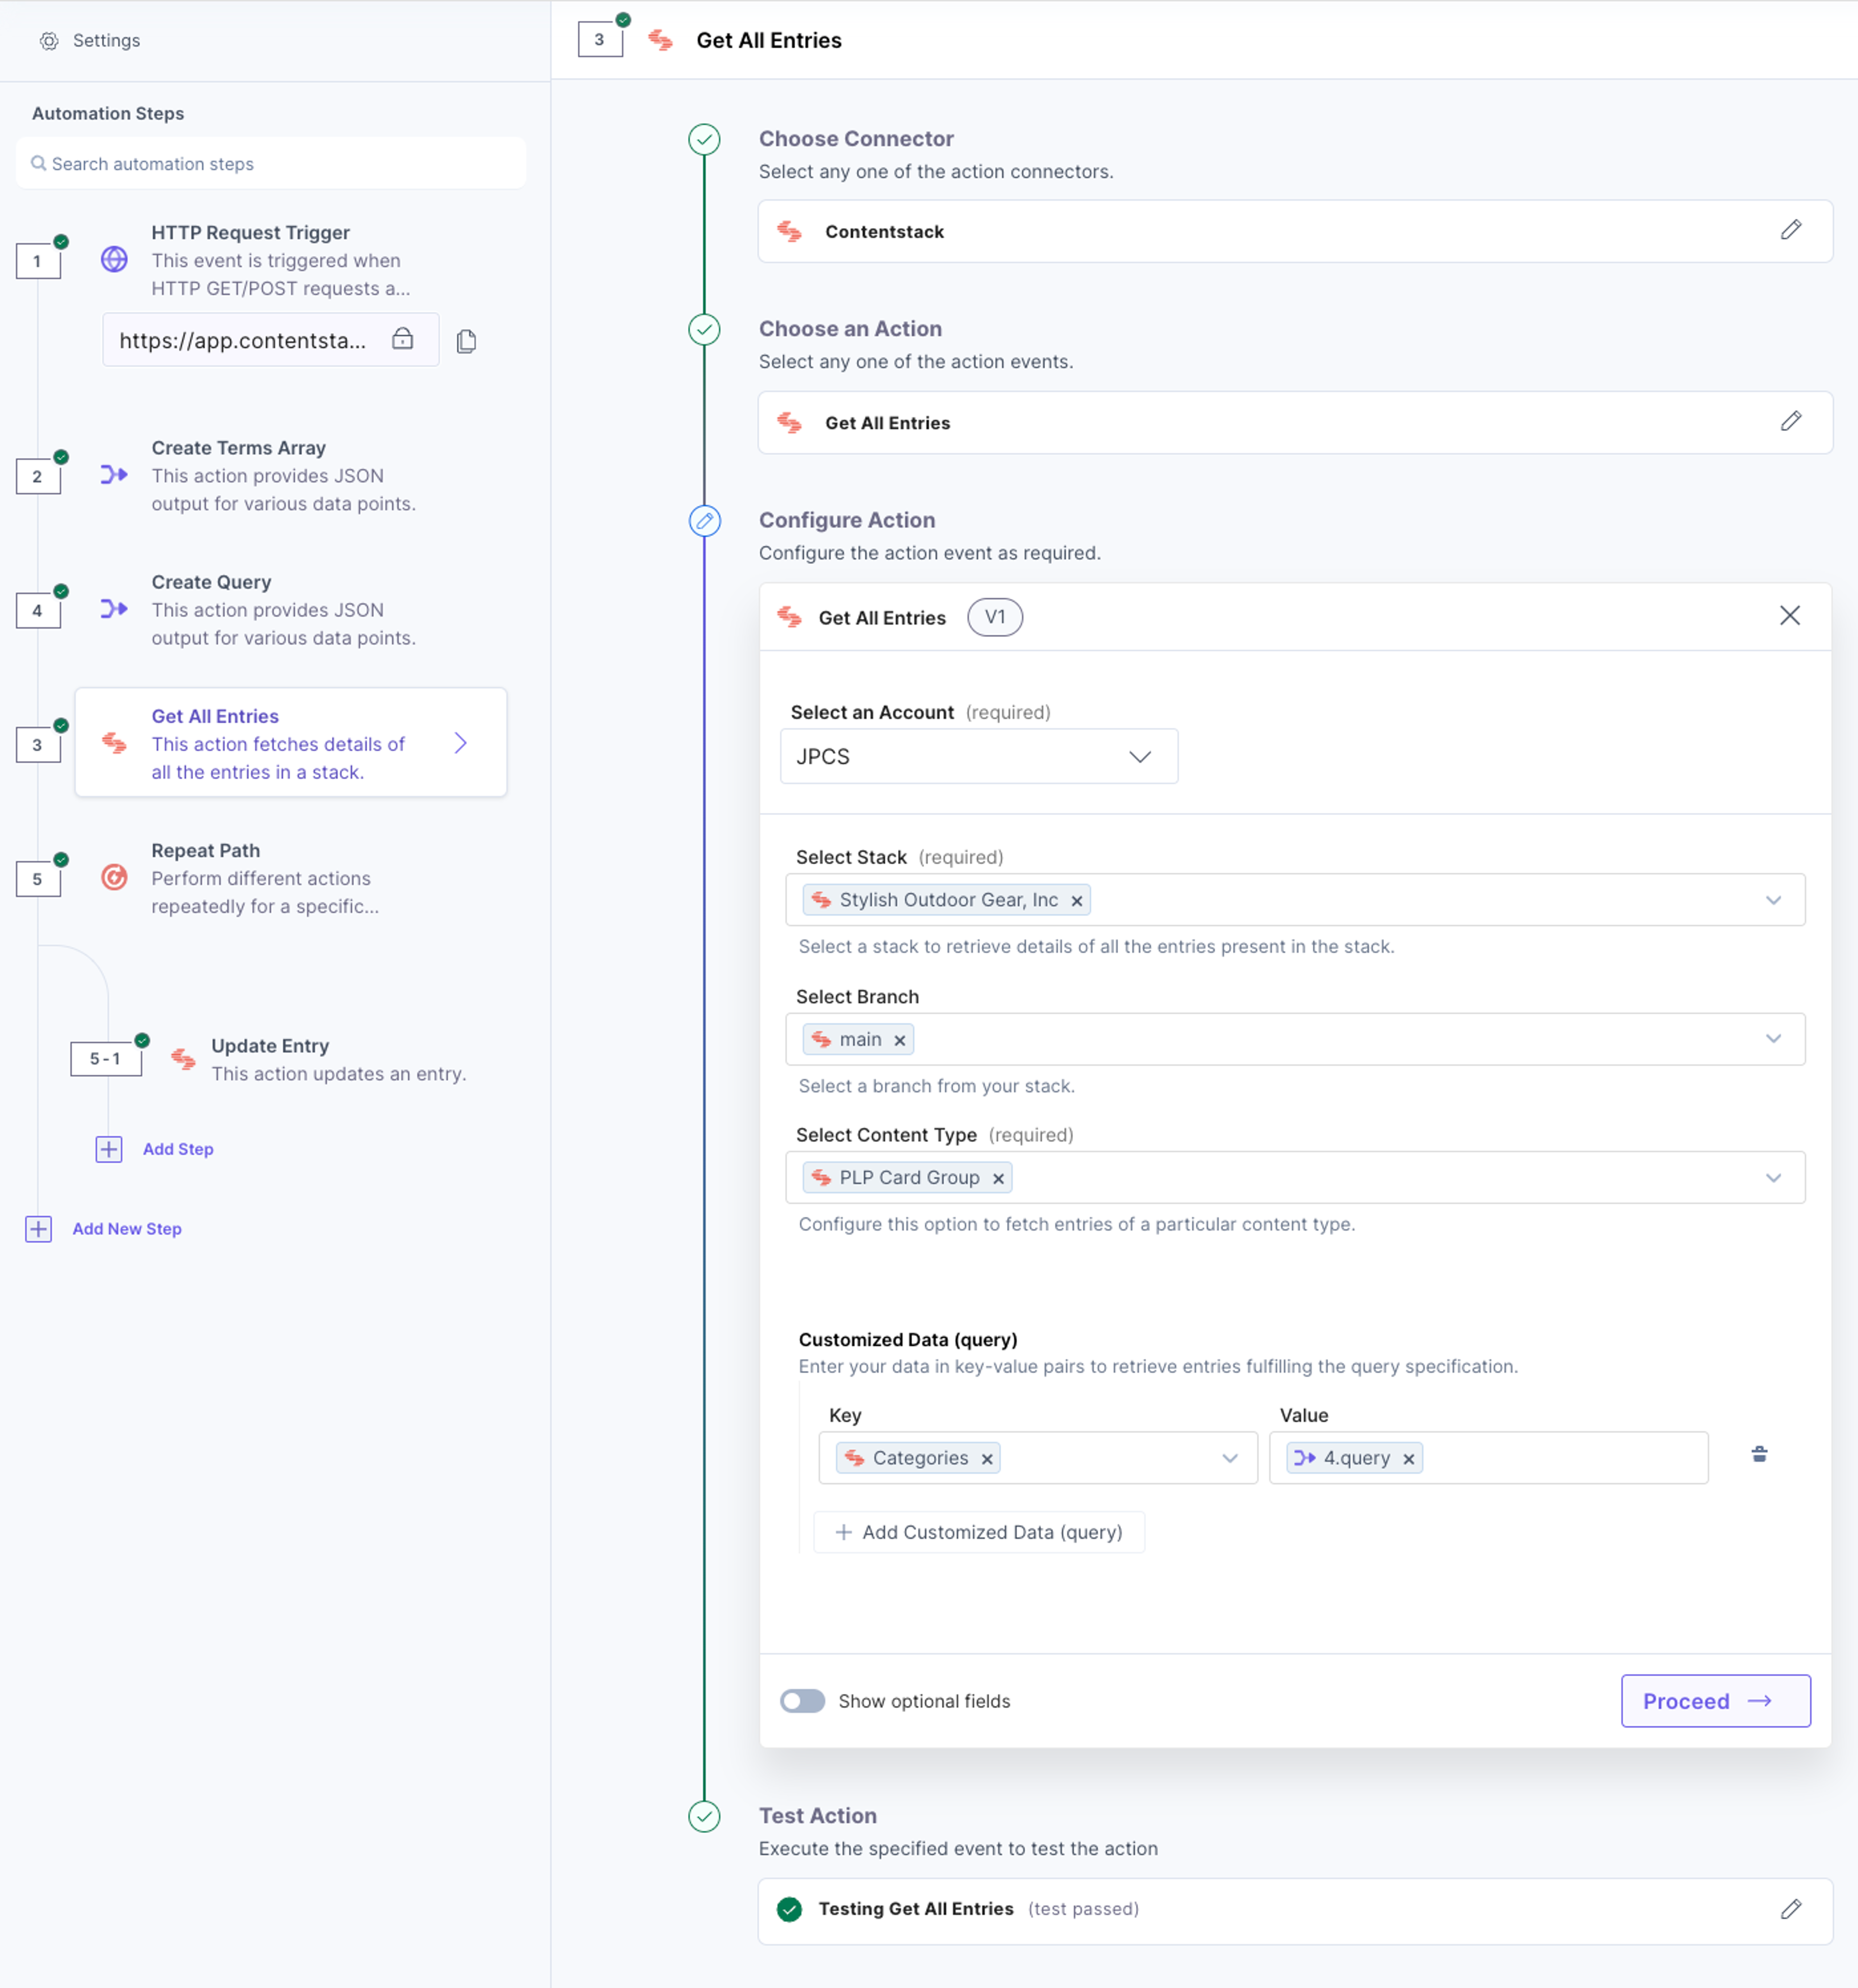The image size is (1858, 1988).
Task: Click the Add Step link
Action: click(x=178, y=1149)
